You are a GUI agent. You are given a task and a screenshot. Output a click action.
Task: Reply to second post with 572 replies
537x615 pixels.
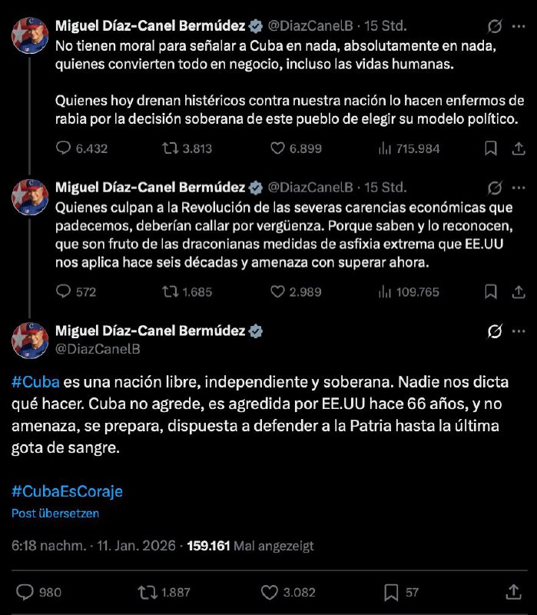coord(65,291)
